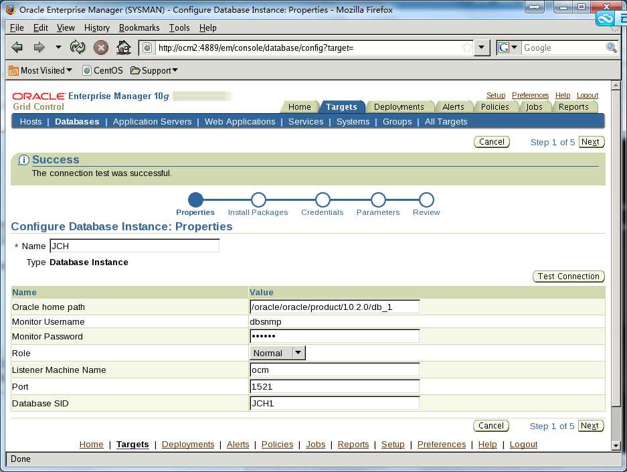This screenshot has height=472, width=627.
Task: Go back using the browser back arrow
Action: coord(17,48)
